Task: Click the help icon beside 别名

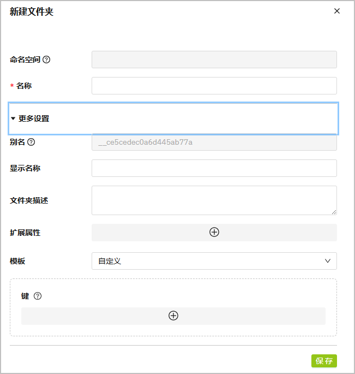Action: coord(31,142)
